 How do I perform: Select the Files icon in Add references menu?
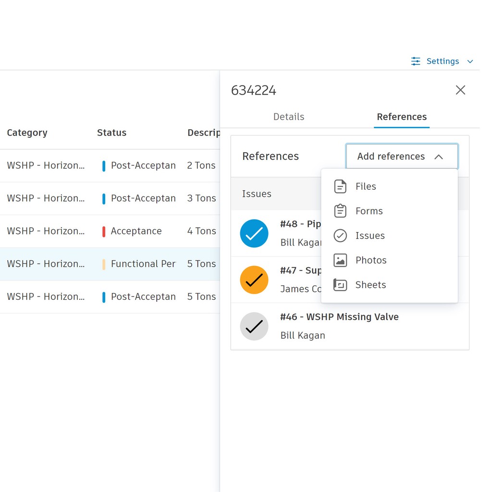pos(340,186)
